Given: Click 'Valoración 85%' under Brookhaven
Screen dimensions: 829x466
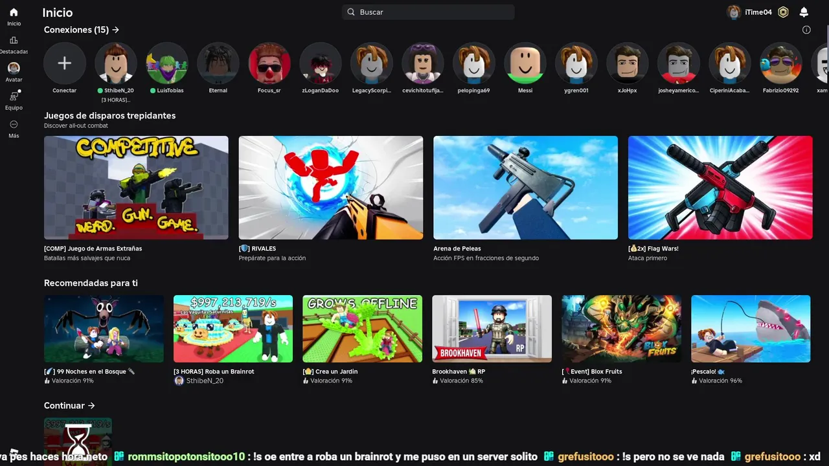Looking at the screenshot, I should 461,381.
